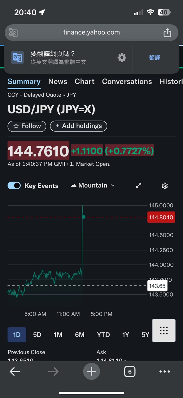Switch to the Chart tab
183x398 pixels.
click(x=85, y=81)
